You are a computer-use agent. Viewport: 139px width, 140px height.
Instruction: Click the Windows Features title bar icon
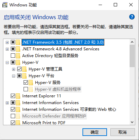pyautogui.click(x=5, y=5)
